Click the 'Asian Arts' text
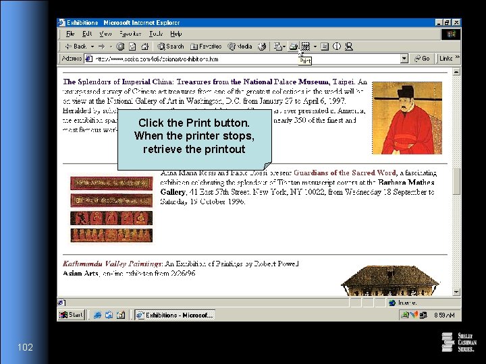 point(80,273)
